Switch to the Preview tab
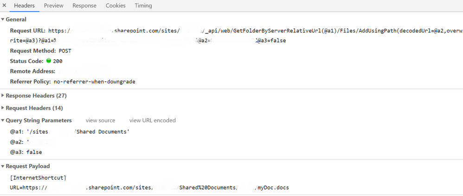The image size is (463, 196). tap(53, 6)
